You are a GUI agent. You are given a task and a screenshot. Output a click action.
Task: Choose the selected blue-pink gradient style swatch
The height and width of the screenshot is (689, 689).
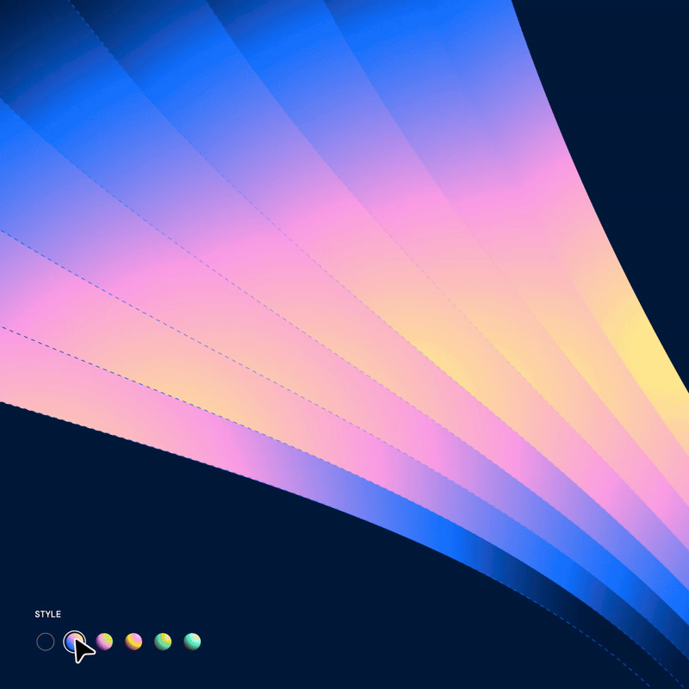[x=74, y=642]
